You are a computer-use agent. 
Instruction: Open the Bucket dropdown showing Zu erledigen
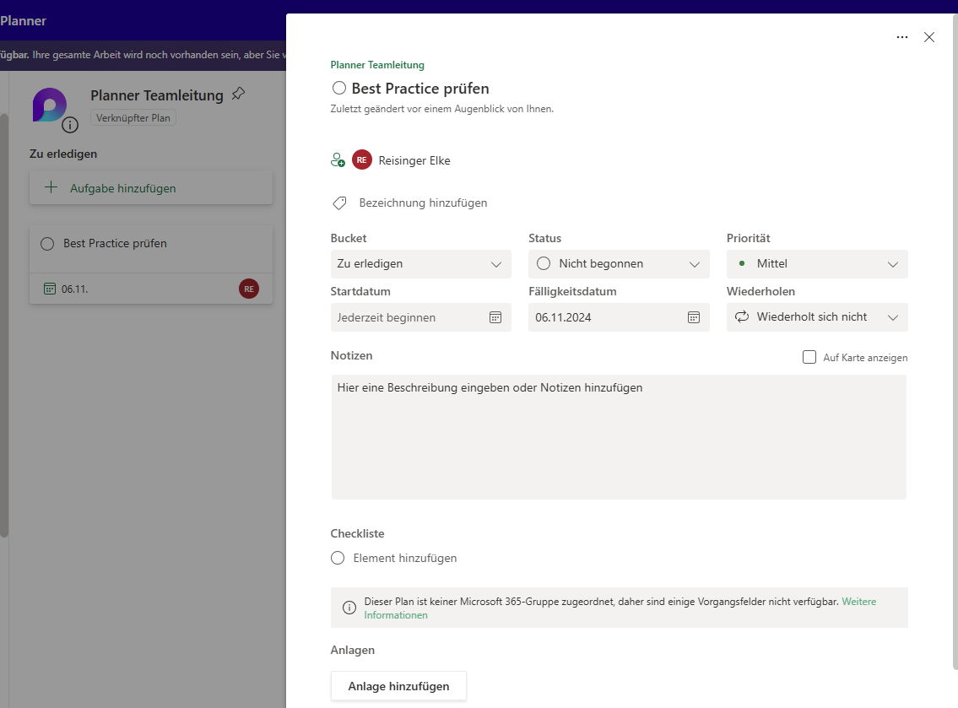click(421, 264)
